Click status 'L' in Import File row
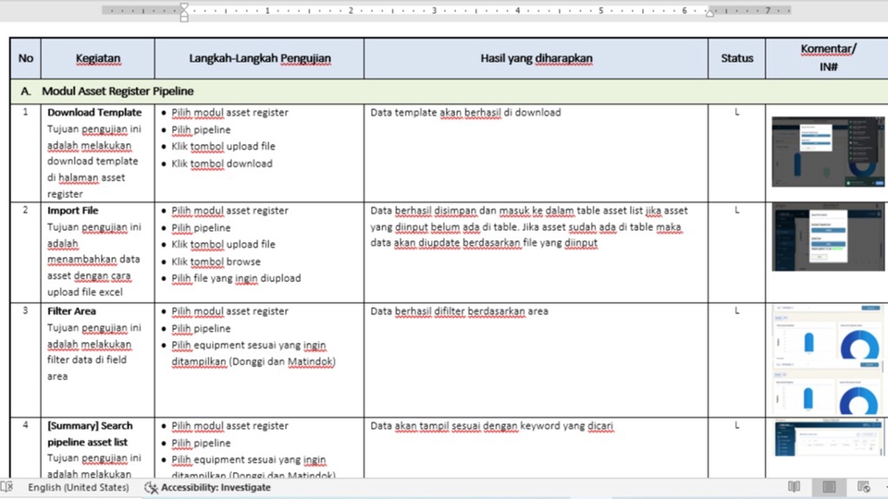Image resolution: width=888 pixels, height=499 pixels. point(737,210)
